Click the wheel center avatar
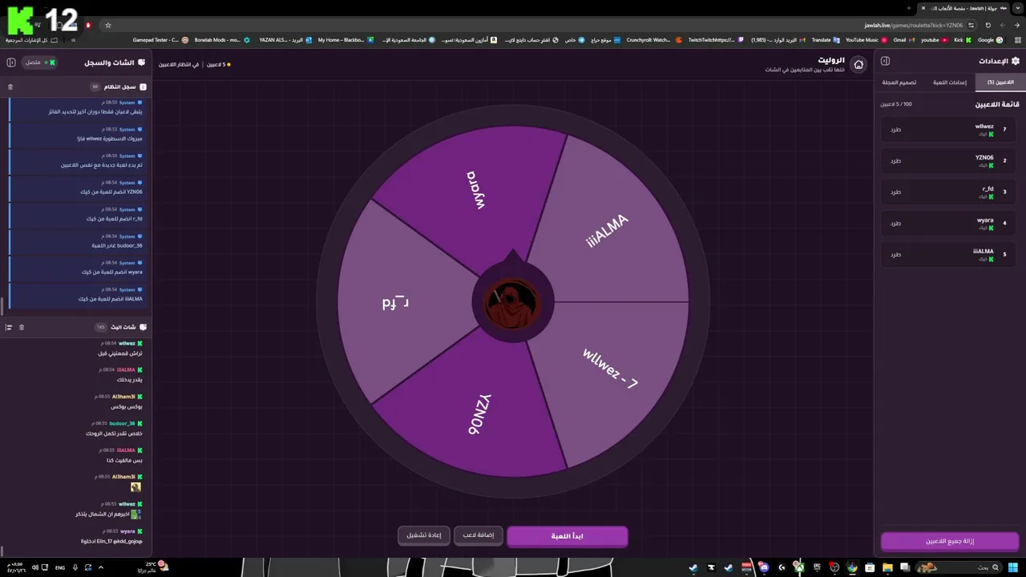Screen dimensions: 1026x577 pyautogui.click(x=513, y=303)
